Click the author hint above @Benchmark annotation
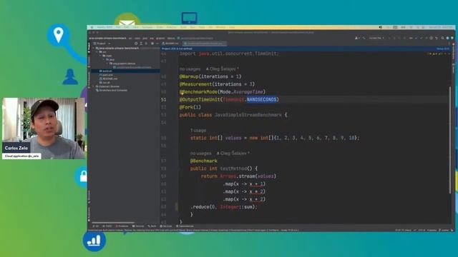The image size is (458, 257). point(233,153)
